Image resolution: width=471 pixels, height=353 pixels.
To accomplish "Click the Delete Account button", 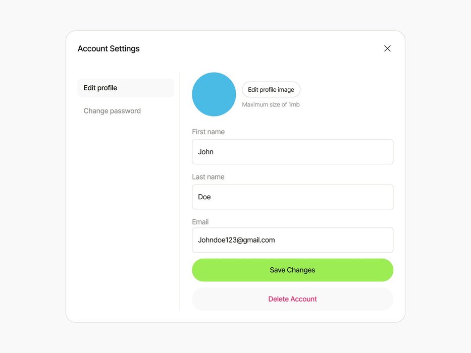I will pyautogui.click(x=292, y=299).
